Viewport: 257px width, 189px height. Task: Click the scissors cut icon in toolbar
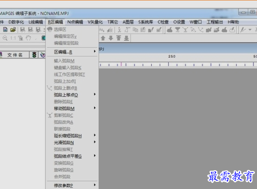pos(119,30)
